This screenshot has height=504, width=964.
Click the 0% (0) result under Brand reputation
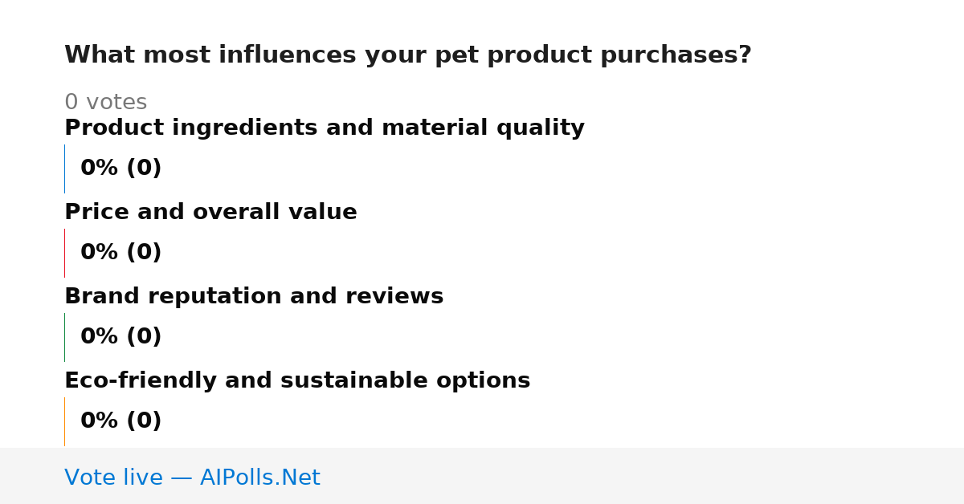(121, 337)
